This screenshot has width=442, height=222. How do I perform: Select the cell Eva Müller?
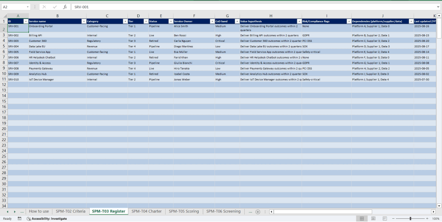pos(194,52)
